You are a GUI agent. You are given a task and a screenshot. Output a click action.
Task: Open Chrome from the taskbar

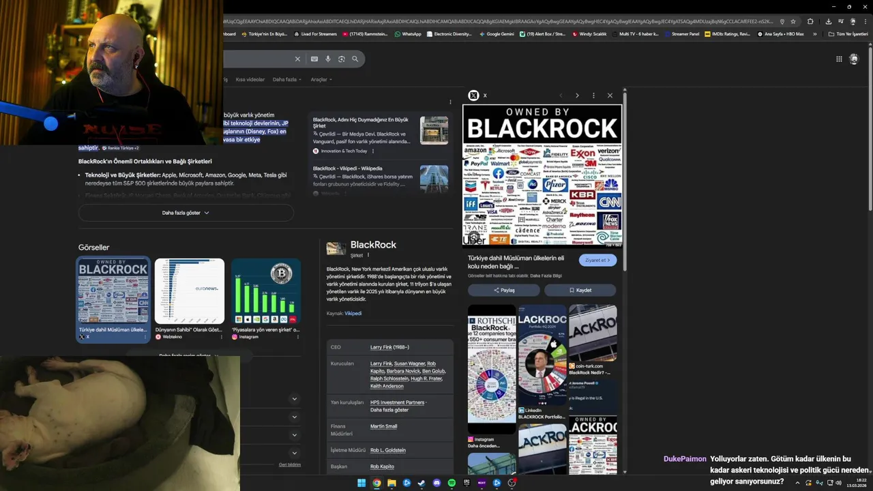pos(376,483)
